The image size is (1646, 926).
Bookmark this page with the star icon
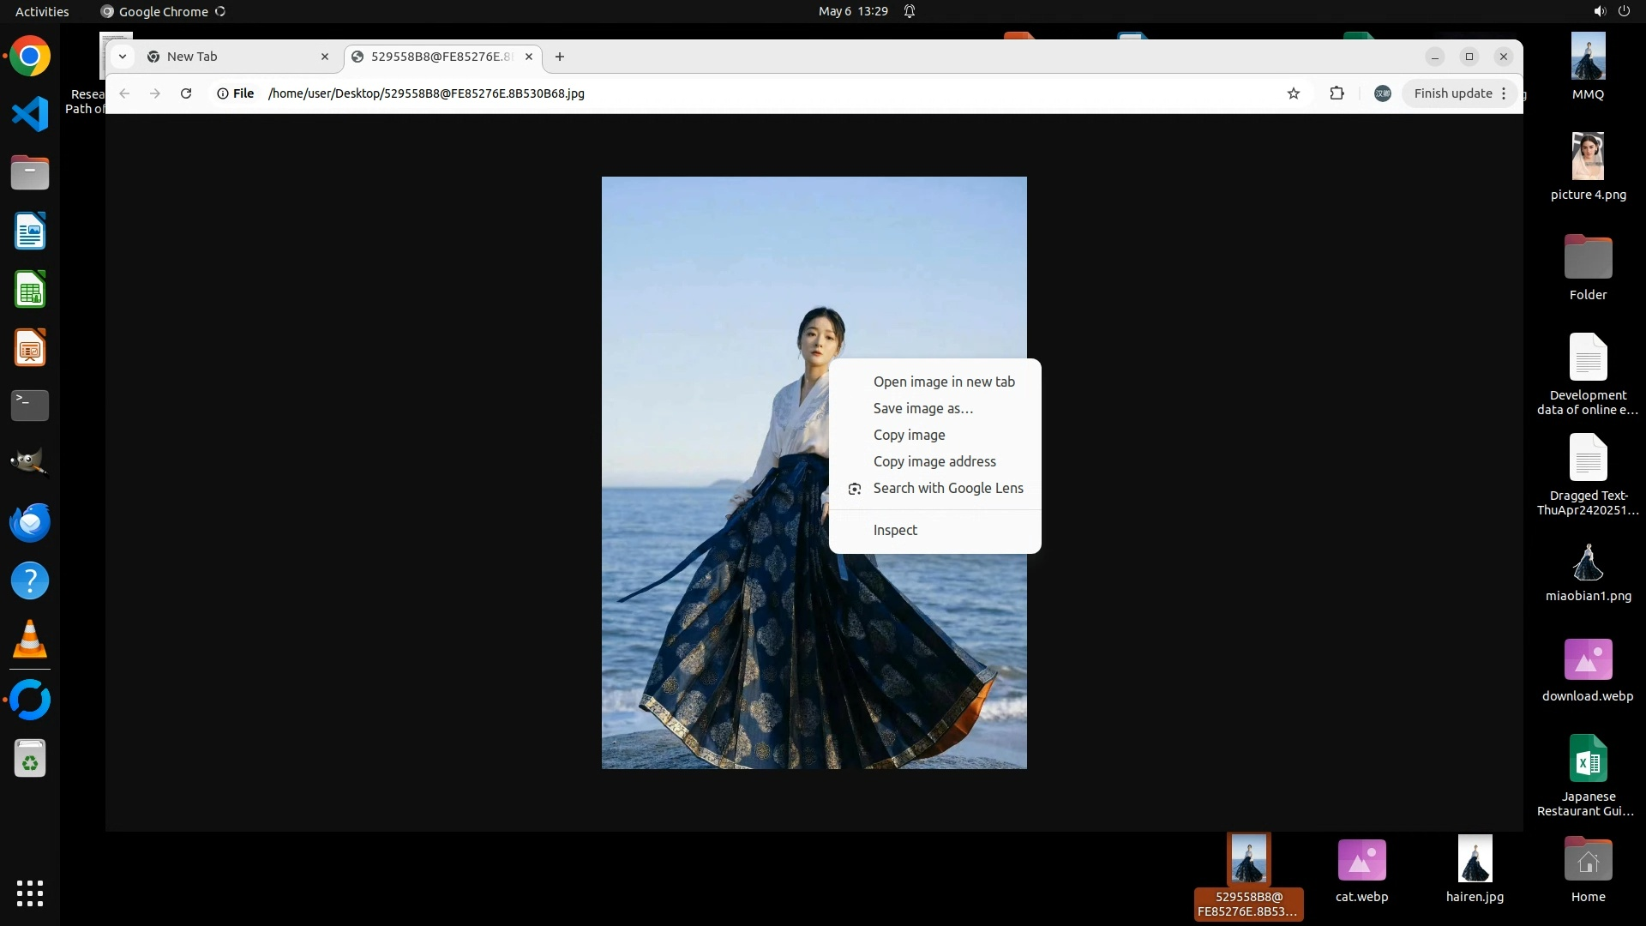click(1294, 93)
